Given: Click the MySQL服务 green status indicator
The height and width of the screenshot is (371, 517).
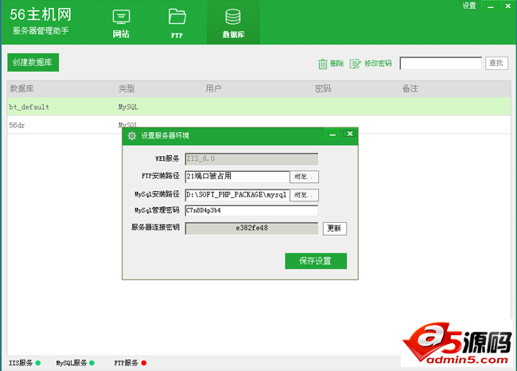Looking at the screenshot, I should (91, 363).
